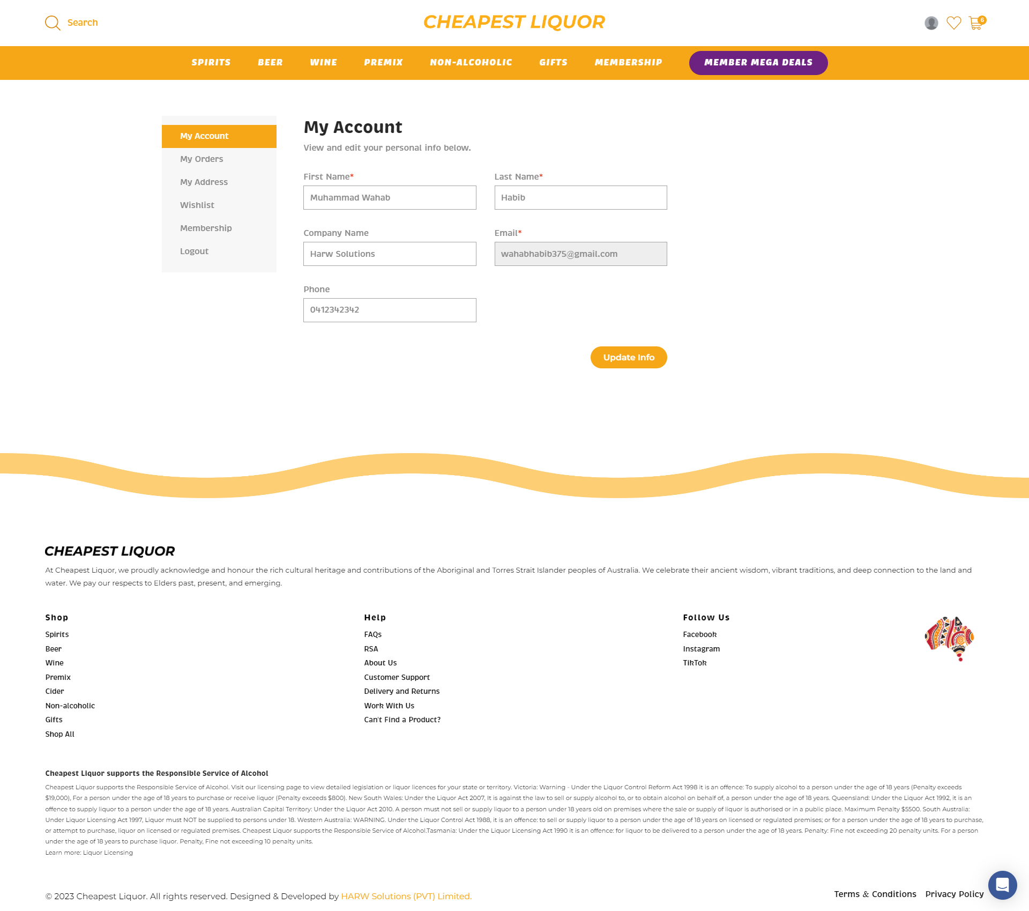Image resolution: width=1029 pixels, height=911 pixels.
Task: Open the footer Spirits link
Action: (57, 634)
